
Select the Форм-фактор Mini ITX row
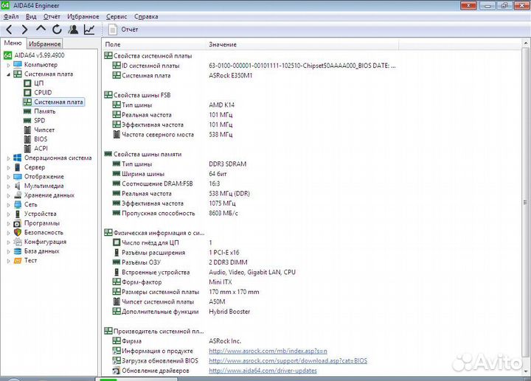[x=172, y=282]
